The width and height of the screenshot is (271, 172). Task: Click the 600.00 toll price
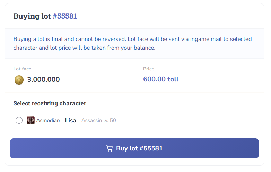[161, 79]
